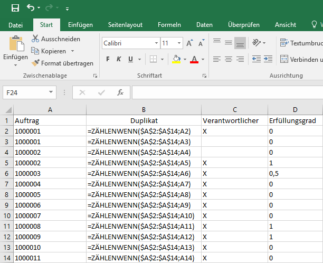The width and height of the screenshot is (323, 263).
Task: Click increase indent icon
Action: 268,59
